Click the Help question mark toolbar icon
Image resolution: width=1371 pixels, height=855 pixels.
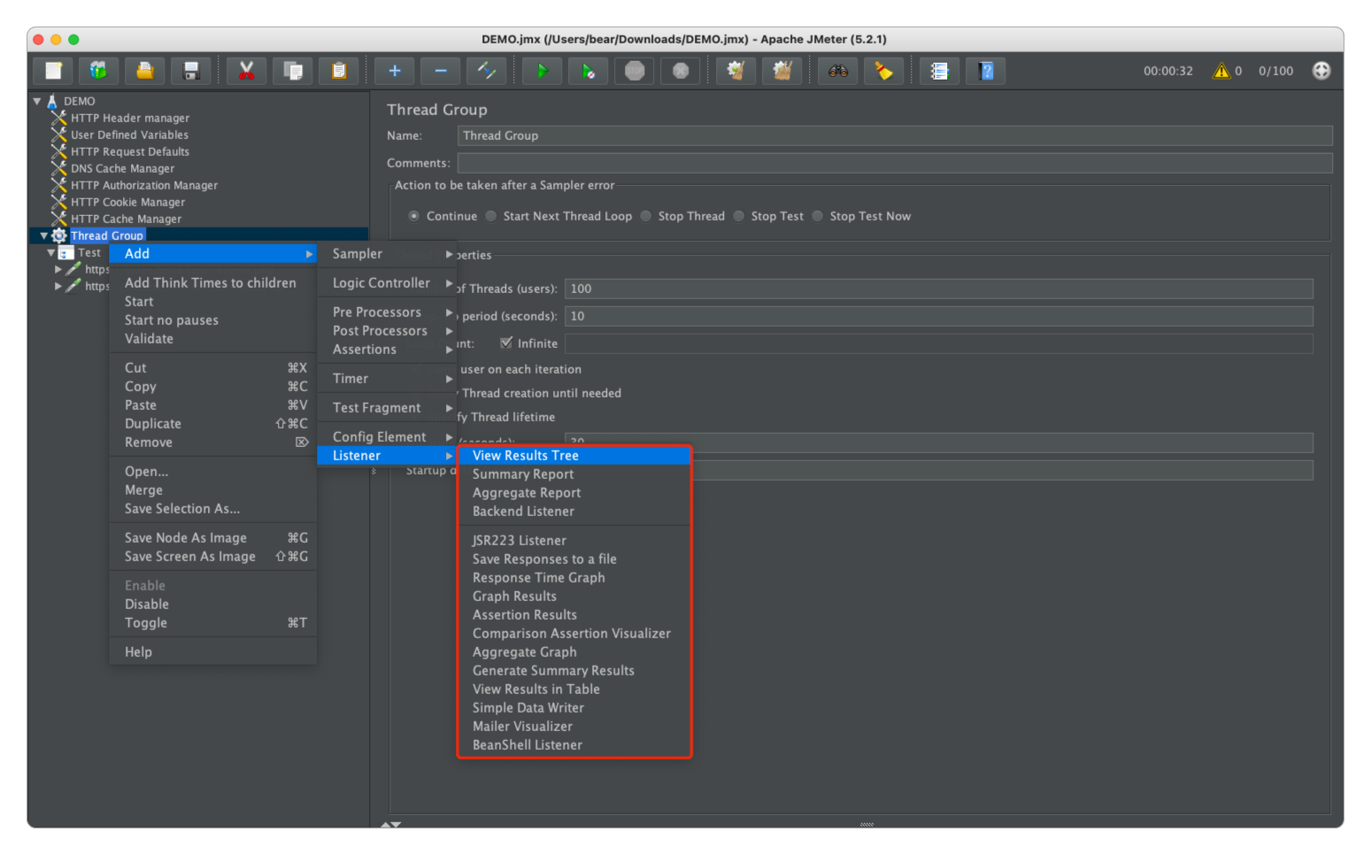986,71
